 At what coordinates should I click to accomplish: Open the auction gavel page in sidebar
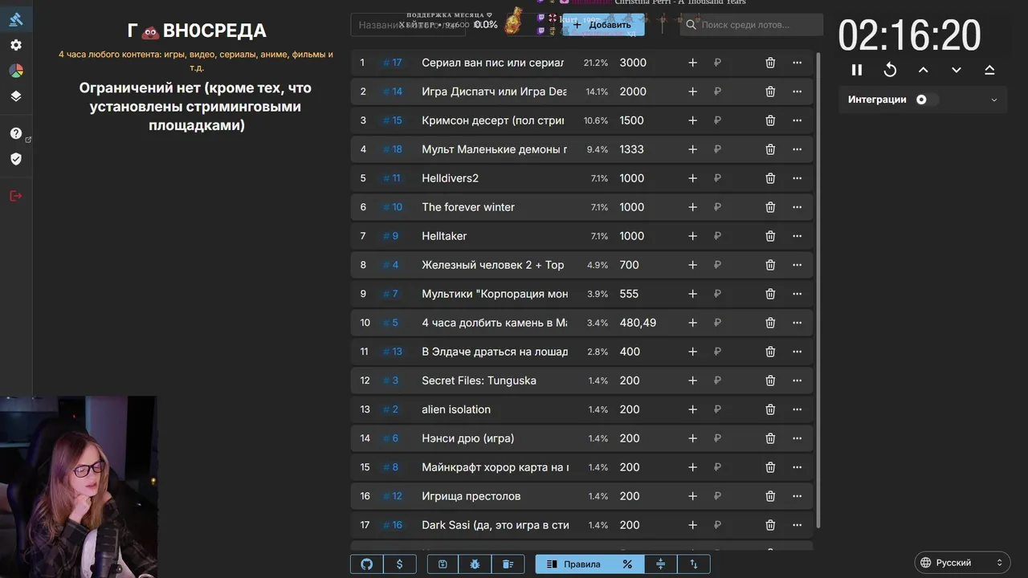click(16, 19)
